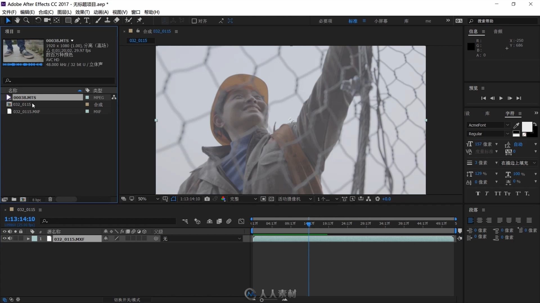Click the interpret footage icon in Project panel

[x=4, y=199]
